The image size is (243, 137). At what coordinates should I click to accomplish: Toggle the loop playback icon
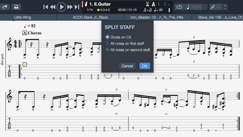[x=179, y=7]
